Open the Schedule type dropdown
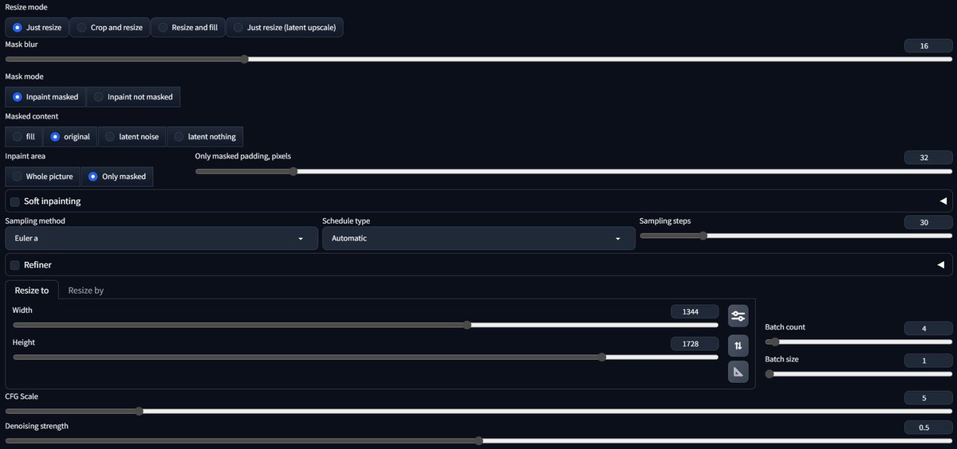Screen dimensions: 957x449 click(x=478, y=238)
